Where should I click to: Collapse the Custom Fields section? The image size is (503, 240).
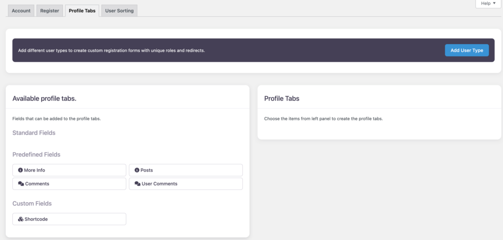pyautogui.click(x=32, y=204)
